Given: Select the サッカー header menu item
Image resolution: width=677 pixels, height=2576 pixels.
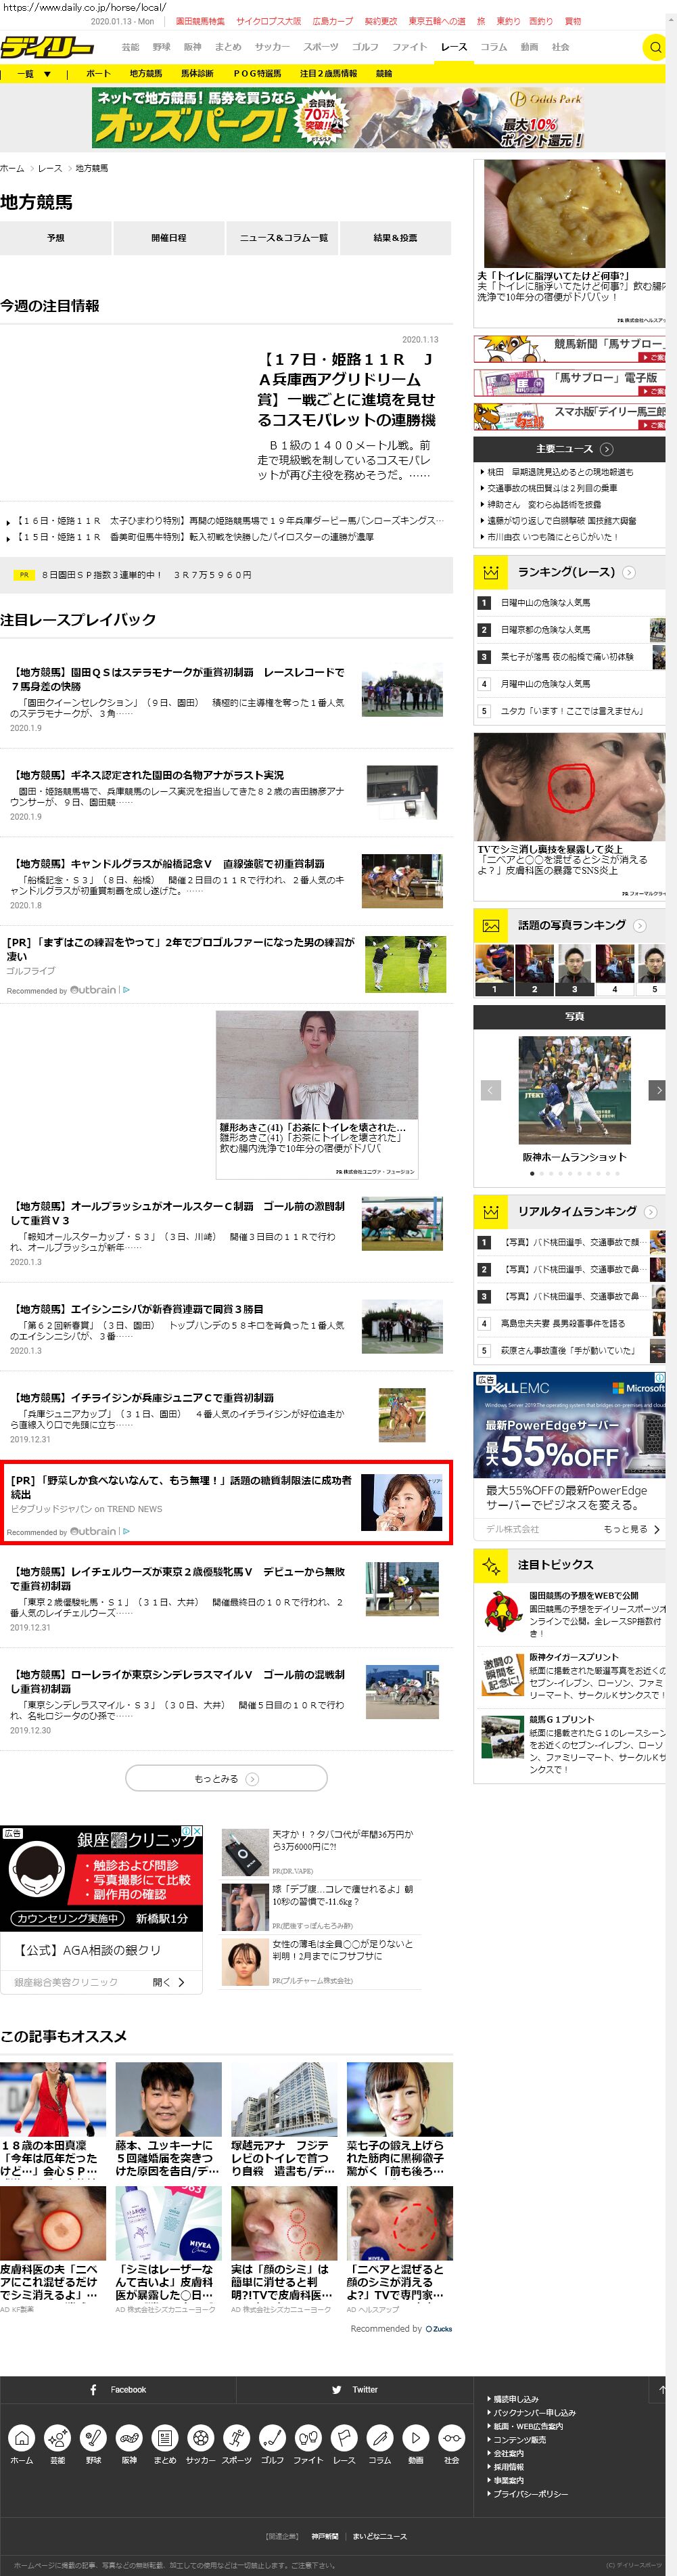Looking at the screenshot, I should tap(272, 47).
